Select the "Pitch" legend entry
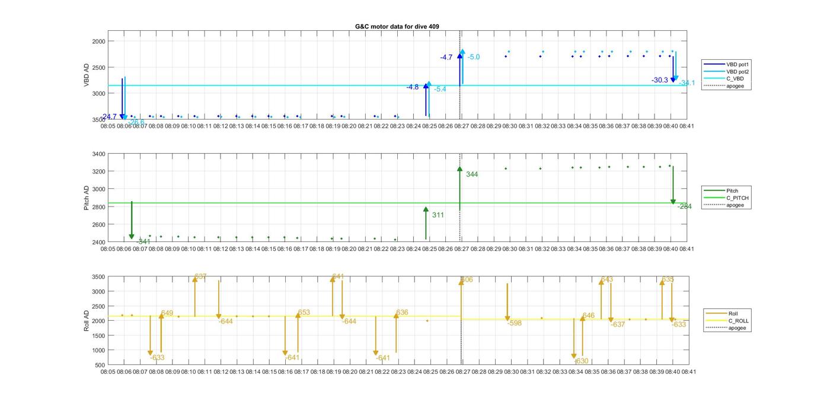 (x=732, y=191)
